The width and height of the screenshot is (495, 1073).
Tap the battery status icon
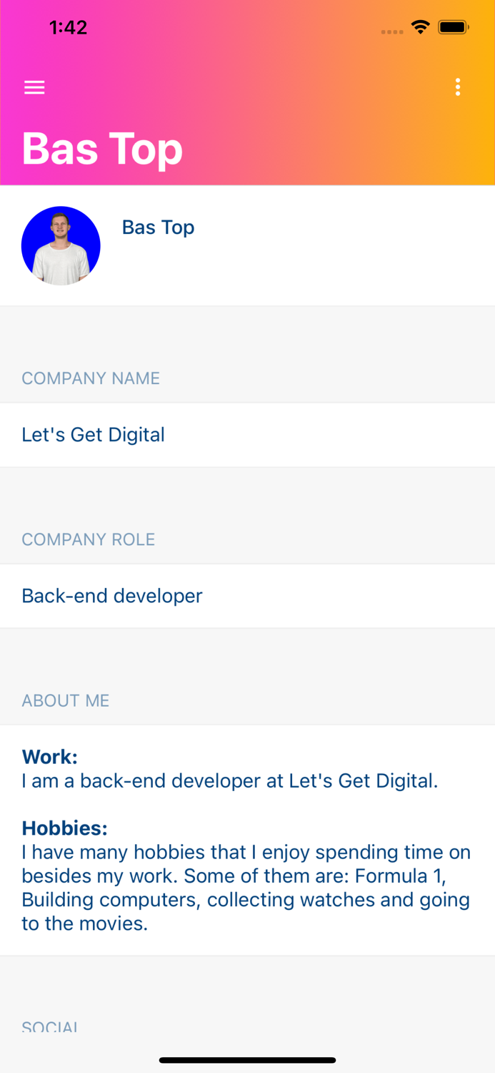pyautogui.click(x=453, y=28)
